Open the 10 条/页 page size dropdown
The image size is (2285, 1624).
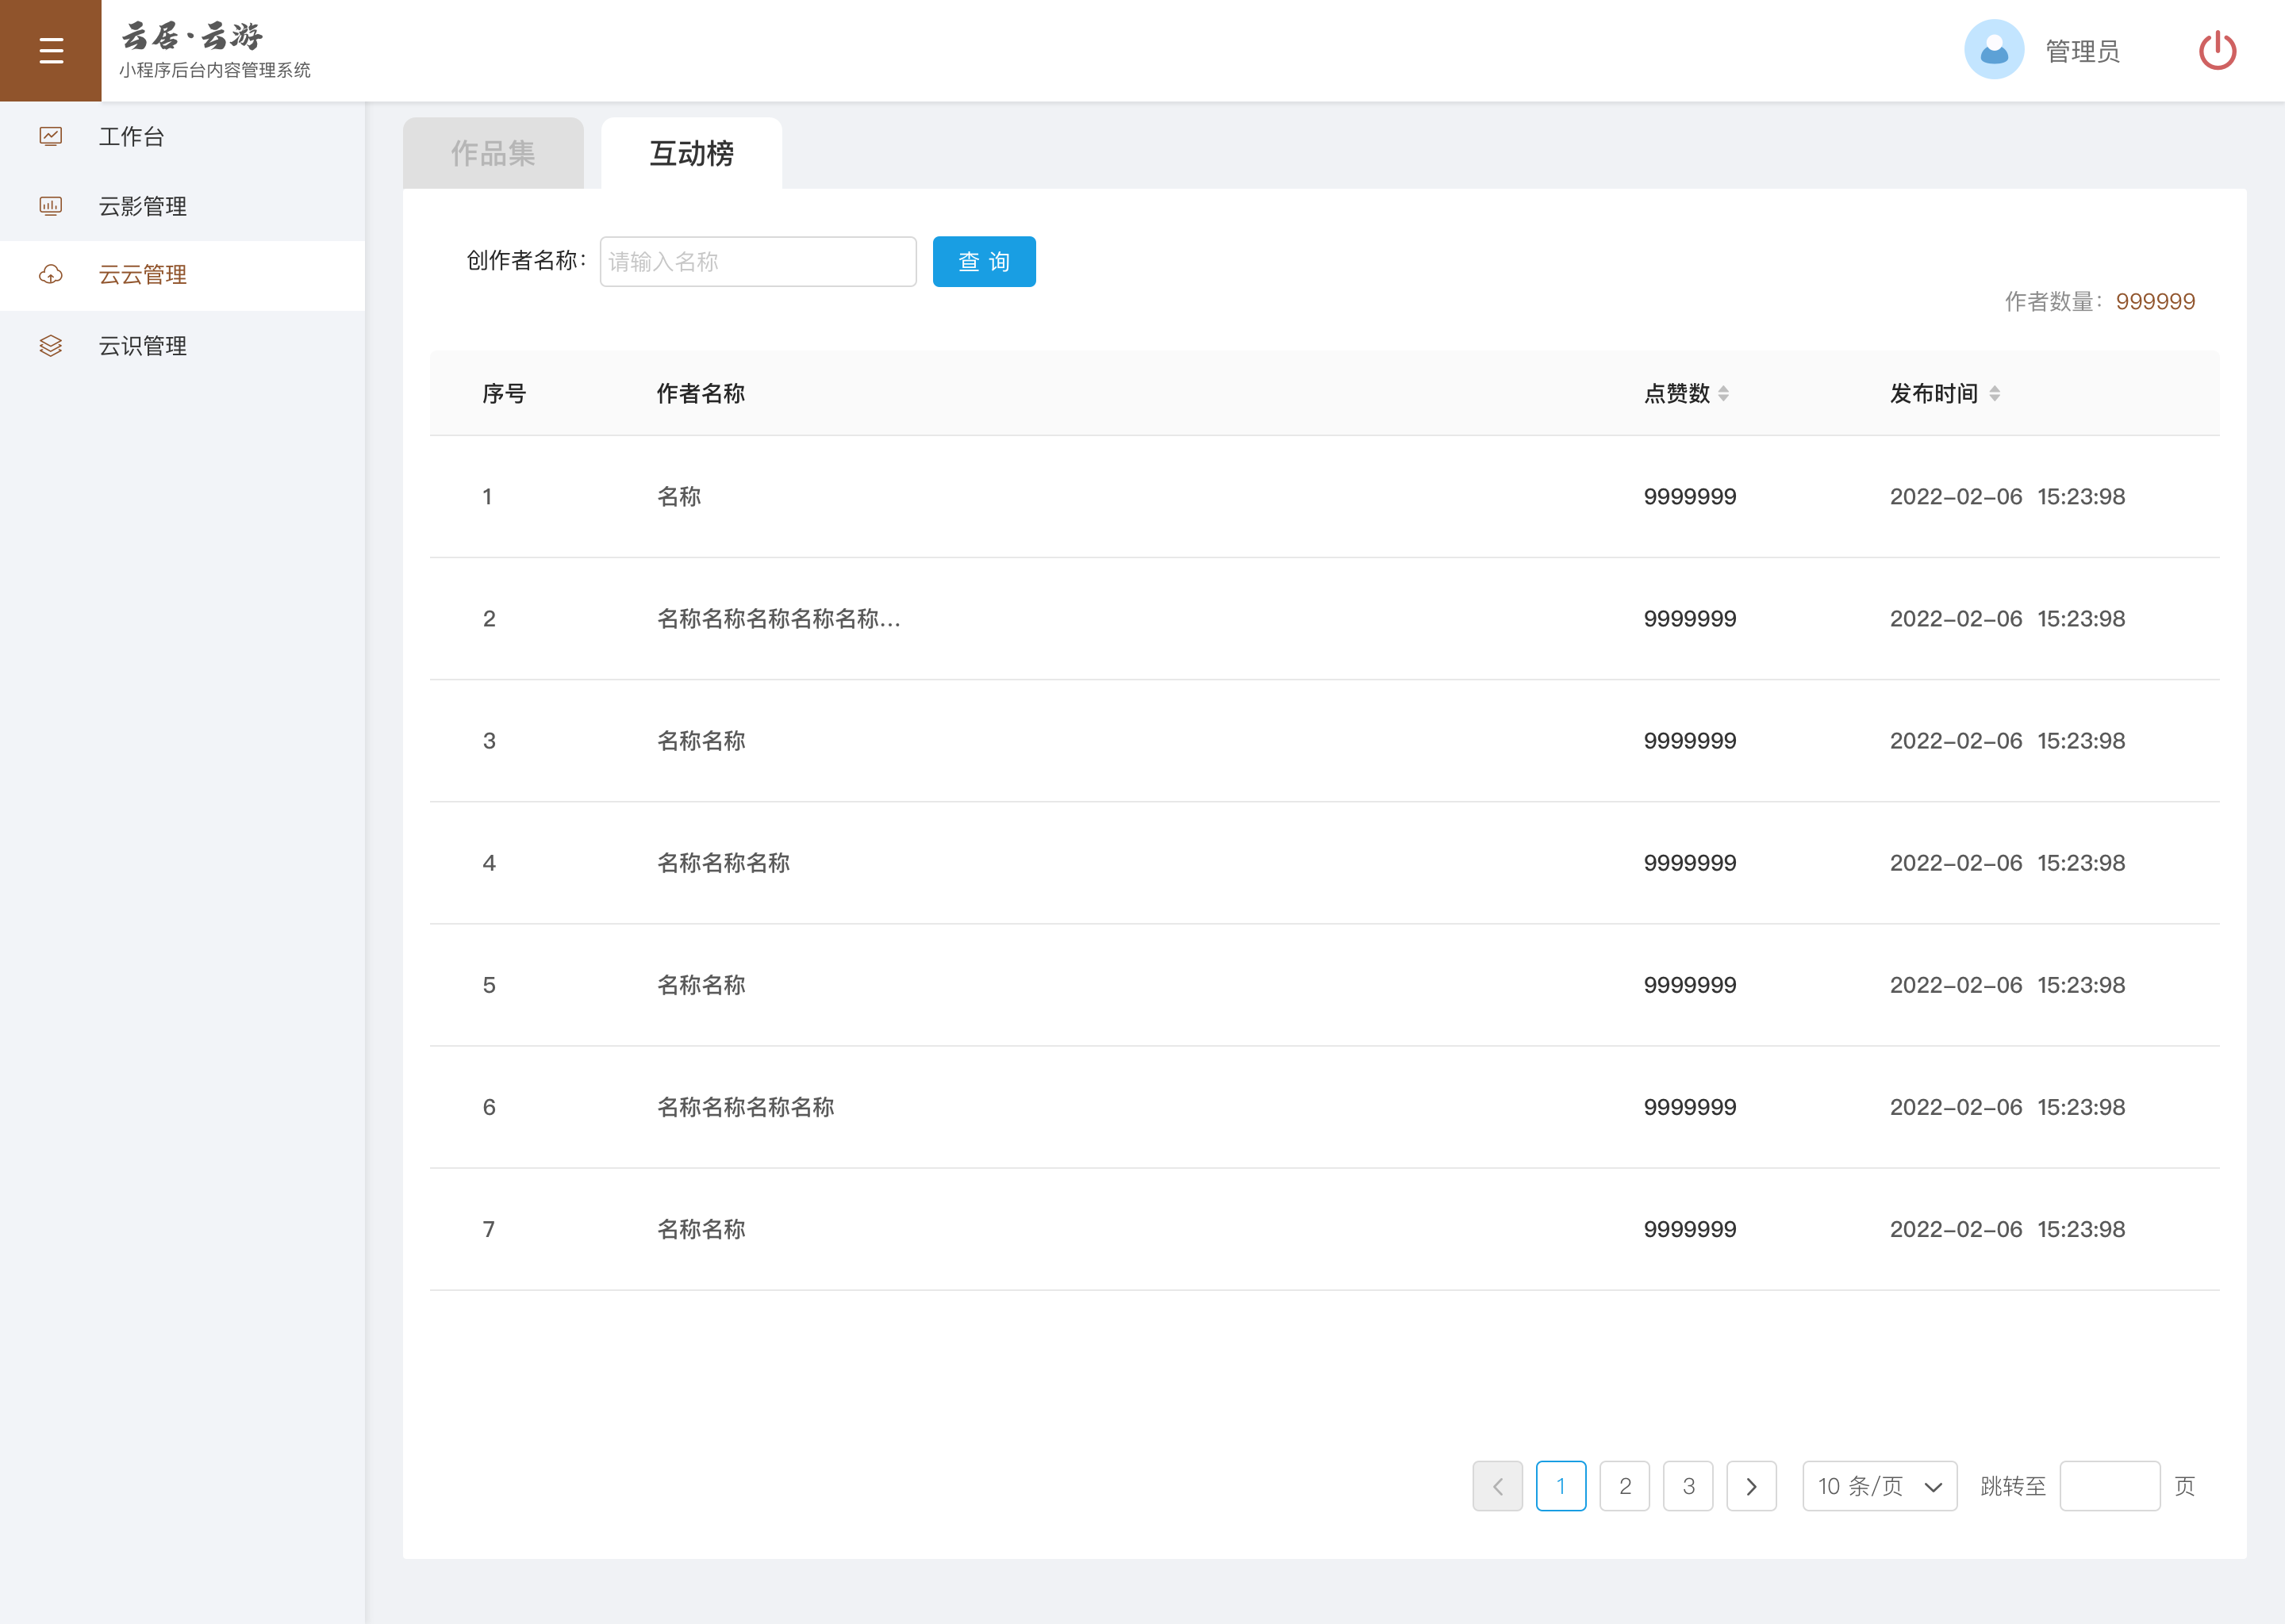coord(1880,1486)
